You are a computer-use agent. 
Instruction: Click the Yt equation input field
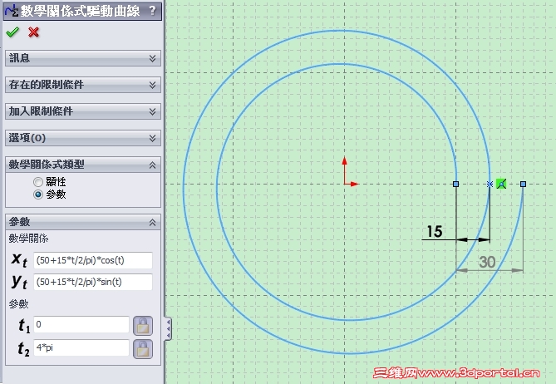(x=93, y=282)
